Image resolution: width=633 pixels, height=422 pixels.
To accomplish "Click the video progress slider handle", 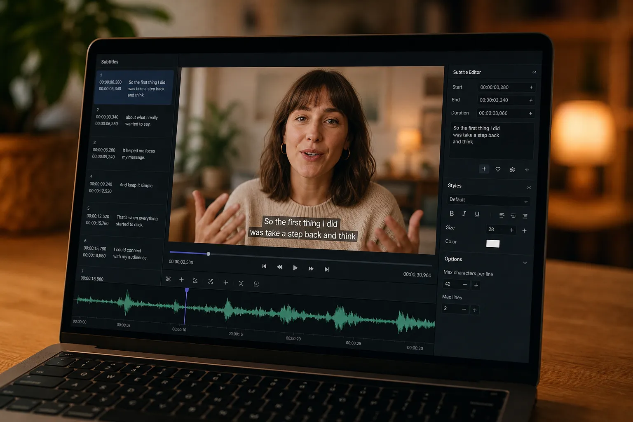I will coord(209,254).
